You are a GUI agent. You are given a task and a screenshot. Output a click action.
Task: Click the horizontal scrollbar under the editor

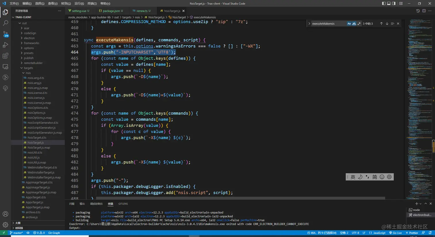pyautogui.click(x=240, y=198)
